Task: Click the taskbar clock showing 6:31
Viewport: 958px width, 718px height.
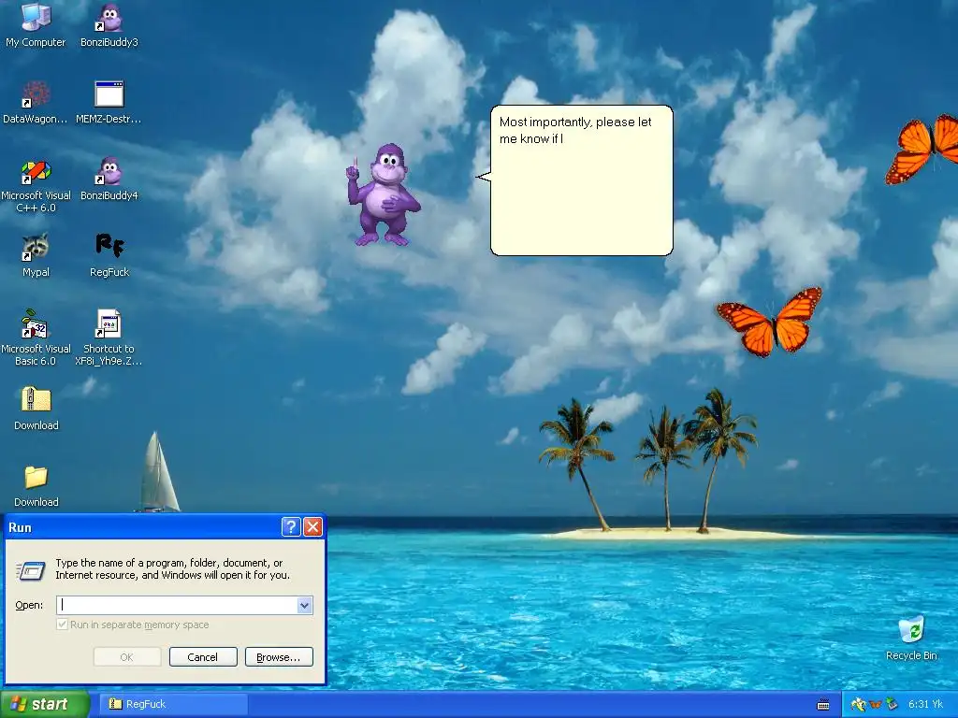Action: 925,704
